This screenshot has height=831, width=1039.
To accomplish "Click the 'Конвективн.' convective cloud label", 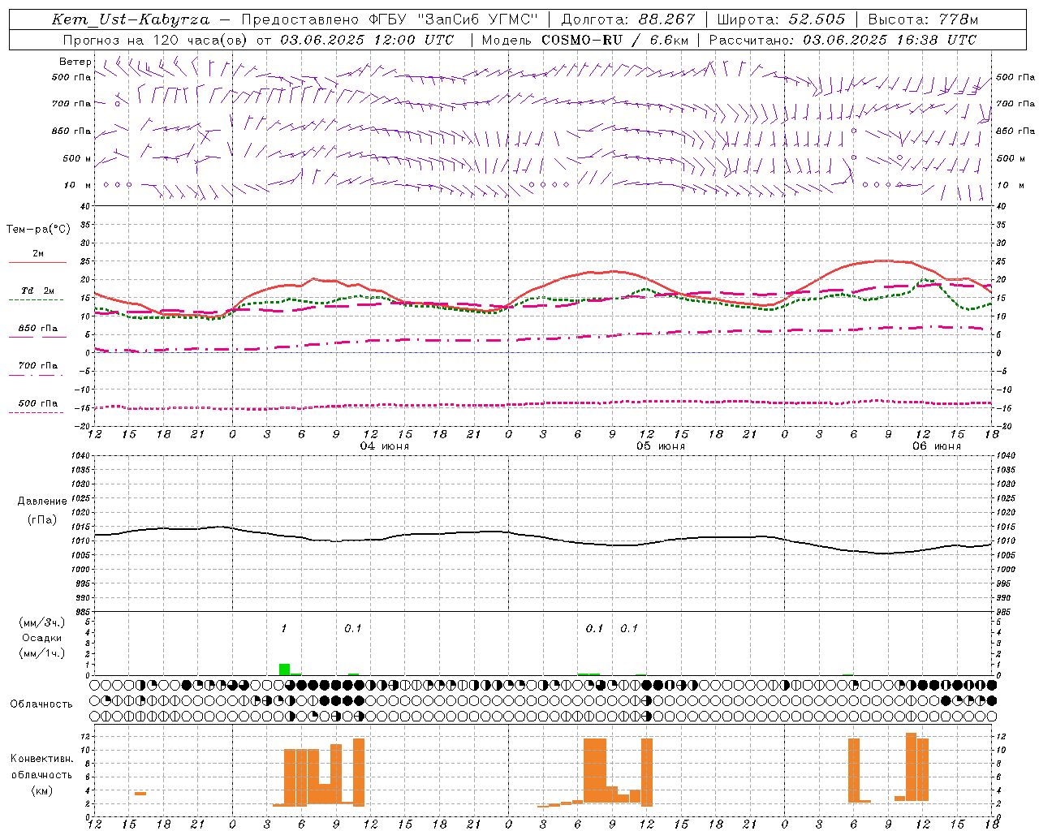I will click(x=42, y=759).
